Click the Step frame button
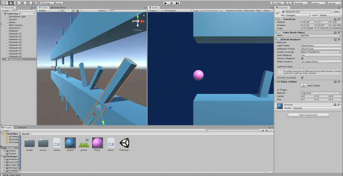This screenshot has width=343, height=176. point(177,3)
